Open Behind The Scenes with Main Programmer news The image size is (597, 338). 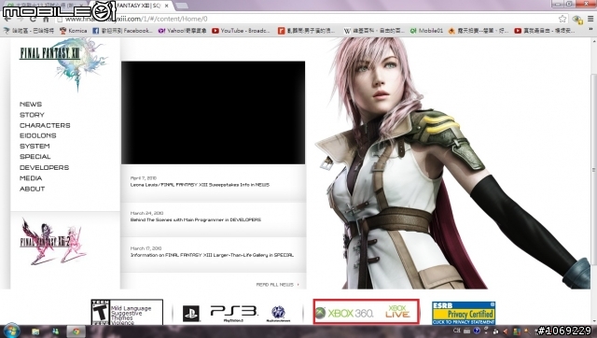point(195,219)
